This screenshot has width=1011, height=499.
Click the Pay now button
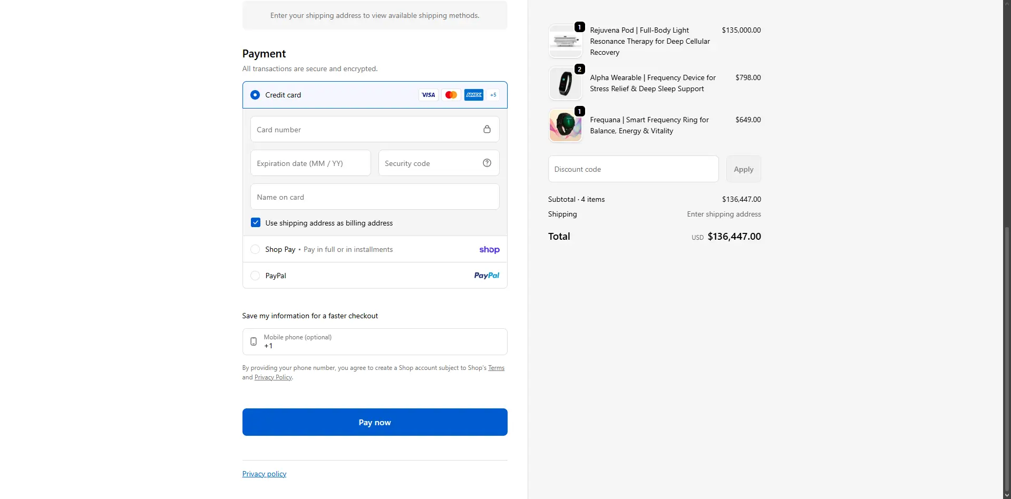point(374,422)
